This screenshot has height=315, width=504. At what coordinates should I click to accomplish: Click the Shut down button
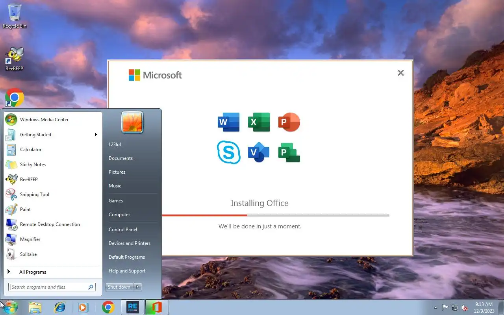point(119,287)
